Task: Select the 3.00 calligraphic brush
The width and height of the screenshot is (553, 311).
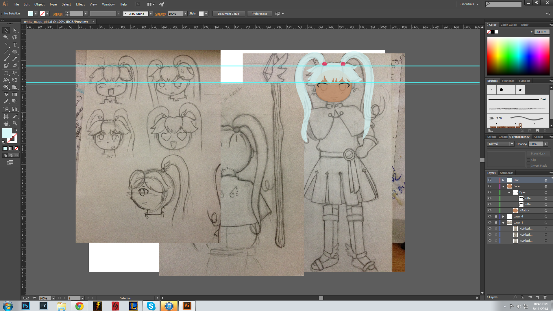Action: (518, 118)
